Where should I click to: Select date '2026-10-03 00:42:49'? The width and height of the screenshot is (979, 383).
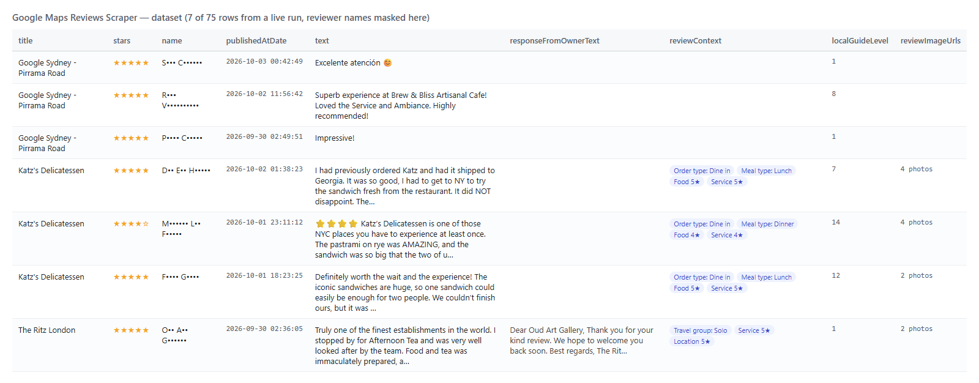(x=264, y=61)
